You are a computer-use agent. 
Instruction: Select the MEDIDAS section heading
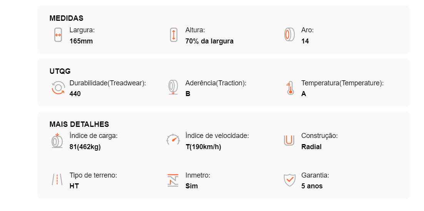[66, 18]
